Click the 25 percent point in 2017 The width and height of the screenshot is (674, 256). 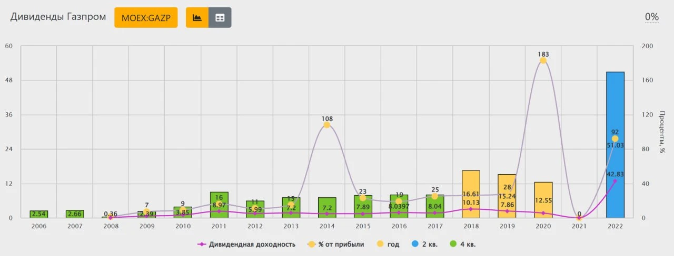(434, 196)
